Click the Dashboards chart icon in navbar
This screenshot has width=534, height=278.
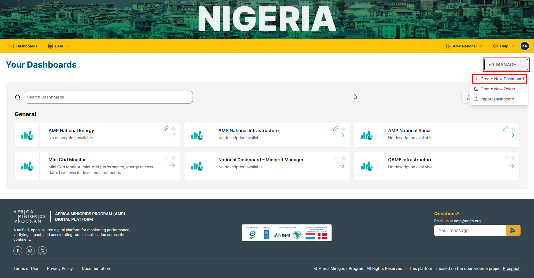(12, 46)
